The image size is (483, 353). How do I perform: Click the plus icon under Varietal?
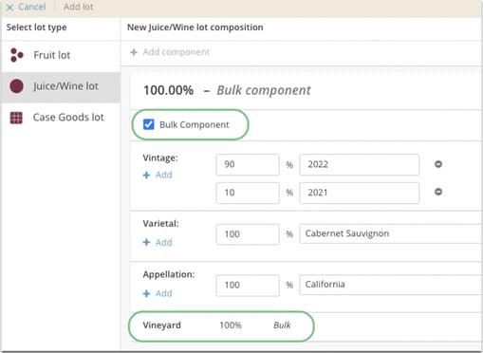(x=146, y=243)
